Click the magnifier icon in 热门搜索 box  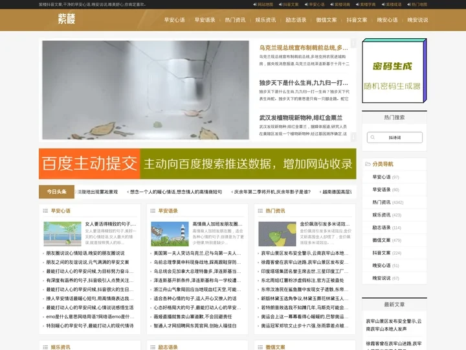(372, 137)
